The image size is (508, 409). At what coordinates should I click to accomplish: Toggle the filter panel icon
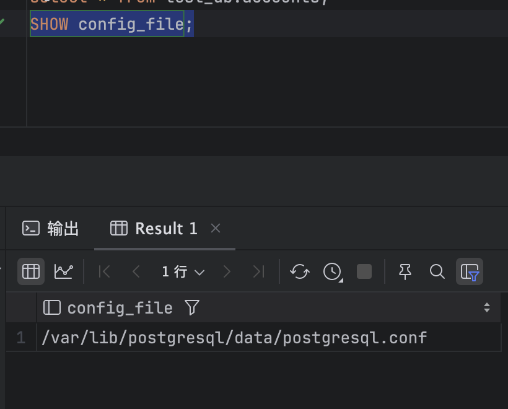[470, 271]
